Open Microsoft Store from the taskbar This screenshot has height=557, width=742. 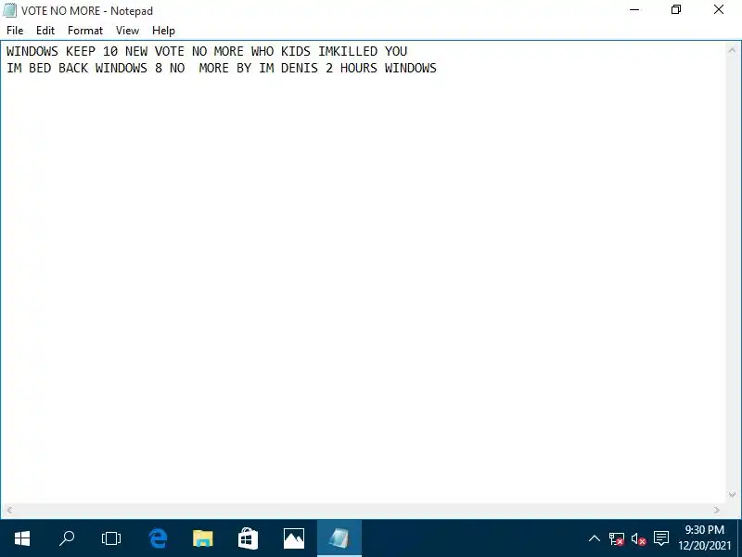(248, 538)
